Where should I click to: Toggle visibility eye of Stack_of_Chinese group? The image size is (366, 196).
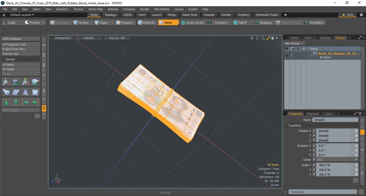click(287, 55)
